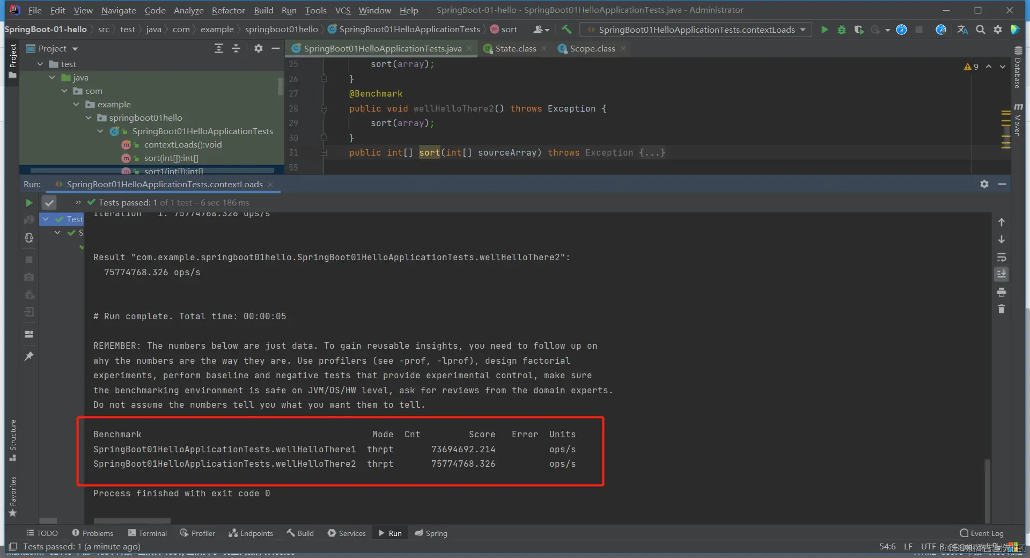The height and width of the screenshot is (558, 1030).
Task: Unfold the collapsed sort method body
Action: click(x=323, y=153)
